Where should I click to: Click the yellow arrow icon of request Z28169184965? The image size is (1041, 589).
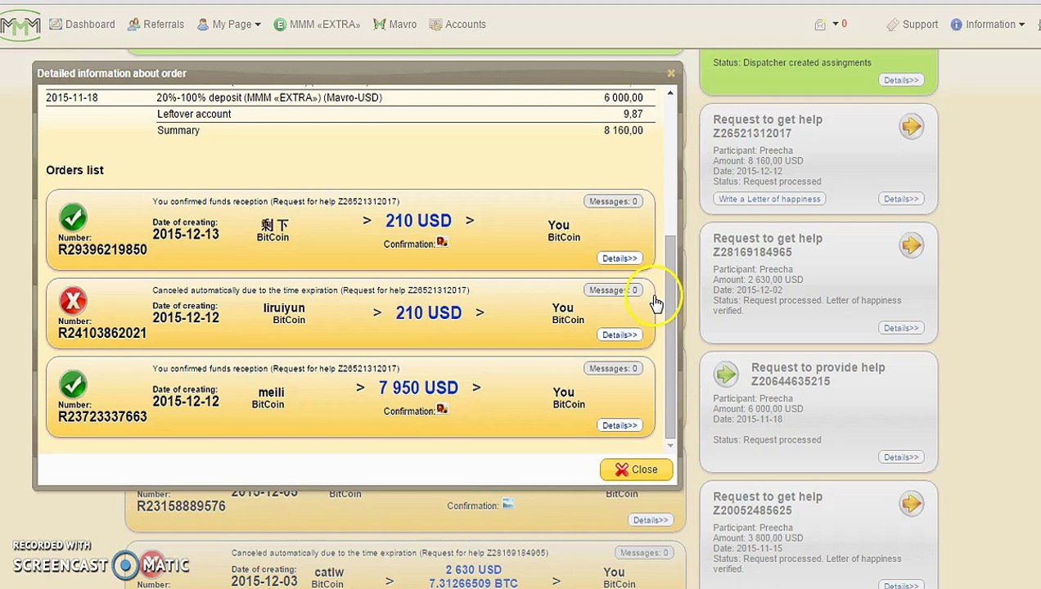pos(911,245)
